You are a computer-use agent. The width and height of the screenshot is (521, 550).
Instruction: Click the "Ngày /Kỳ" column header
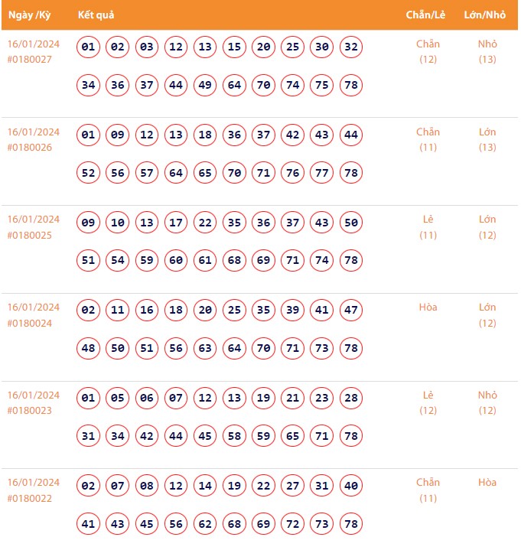pyautogui.click(x=31, y=15)
